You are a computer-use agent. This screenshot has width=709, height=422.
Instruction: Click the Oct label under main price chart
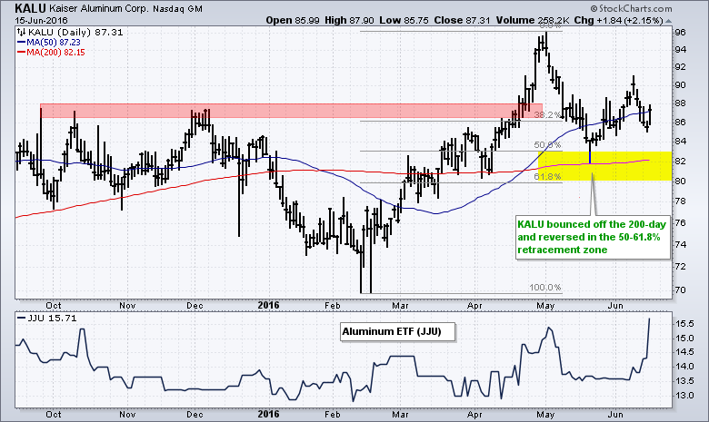pyautogui.click(x=54, y=306)
